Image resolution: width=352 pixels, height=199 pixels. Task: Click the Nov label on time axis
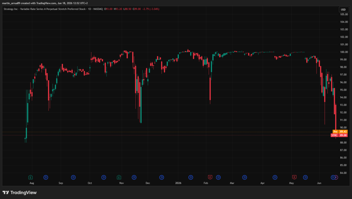[122, 183]
